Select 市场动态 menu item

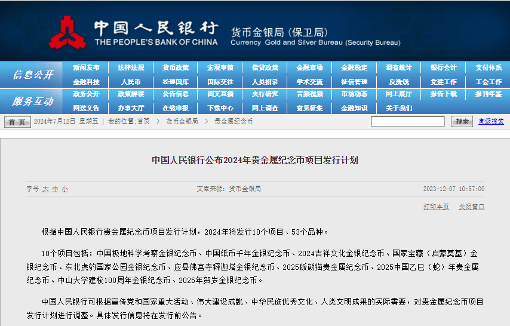click(354, 94)
